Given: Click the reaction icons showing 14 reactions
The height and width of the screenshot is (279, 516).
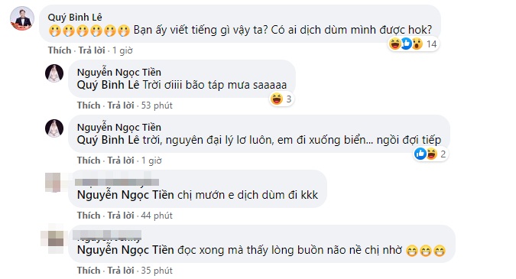Looking at the screenshot, I should (x=414, y=44).
